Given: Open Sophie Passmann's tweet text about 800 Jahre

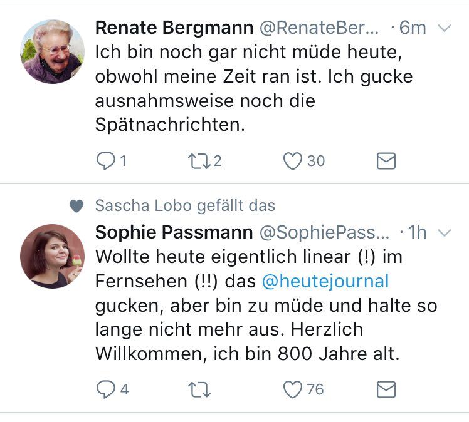Looking at the screenshot, I should (263, 317).
